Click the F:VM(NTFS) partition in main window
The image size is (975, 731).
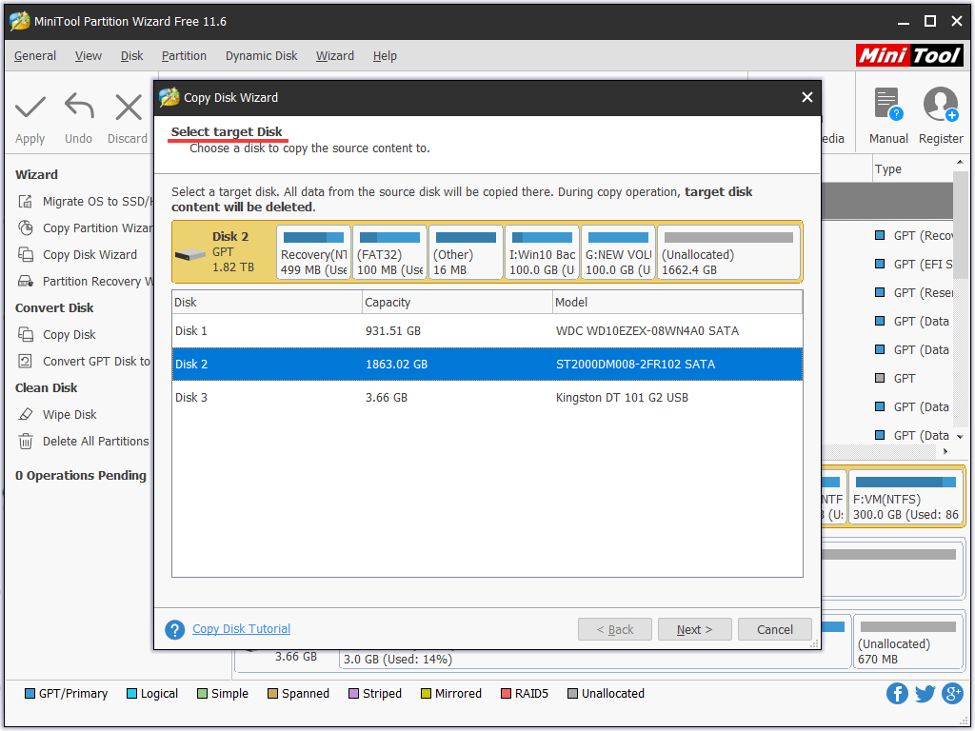tap(906, 497)
